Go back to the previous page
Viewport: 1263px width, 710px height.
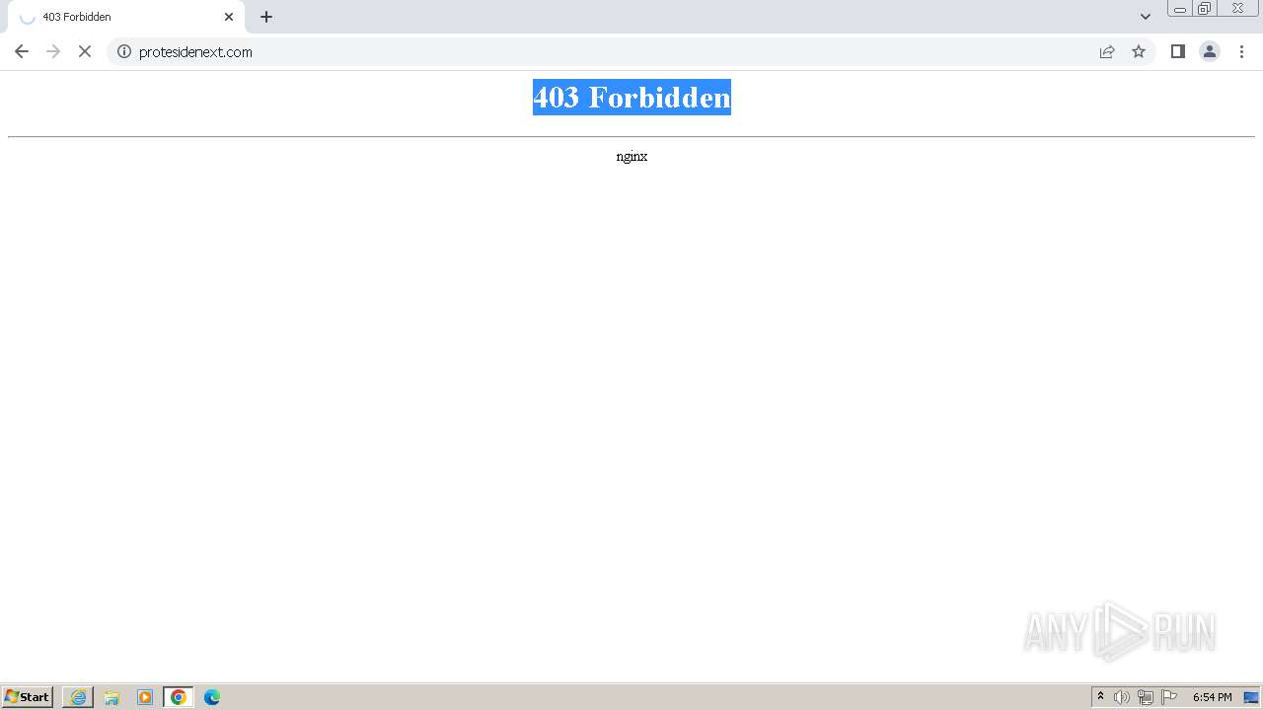[22, 51]
